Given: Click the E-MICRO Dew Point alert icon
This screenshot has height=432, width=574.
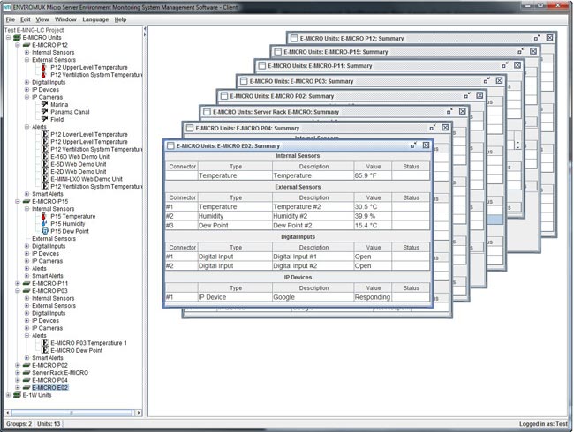Looking at the screenshot, I should click(x=45, y=350).
